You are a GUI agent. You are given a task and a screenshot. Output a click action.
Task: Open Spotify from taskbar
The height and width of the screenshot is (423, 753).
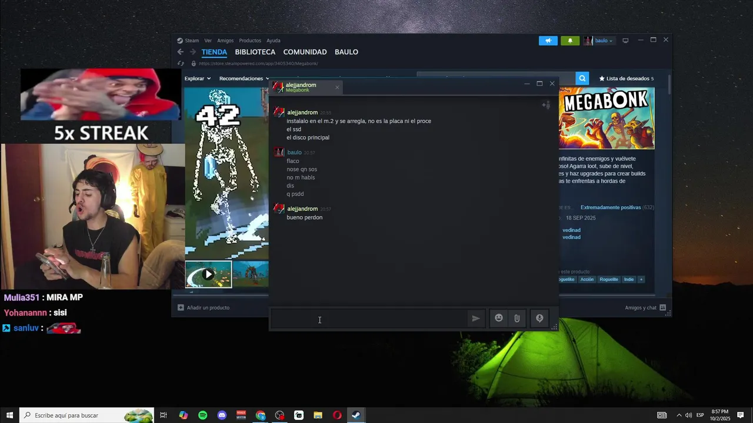pos(202,415)
